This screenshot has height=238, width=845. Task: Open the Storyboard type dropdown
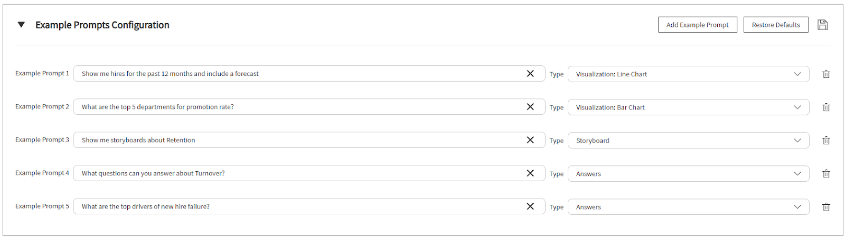coord(688,141)
